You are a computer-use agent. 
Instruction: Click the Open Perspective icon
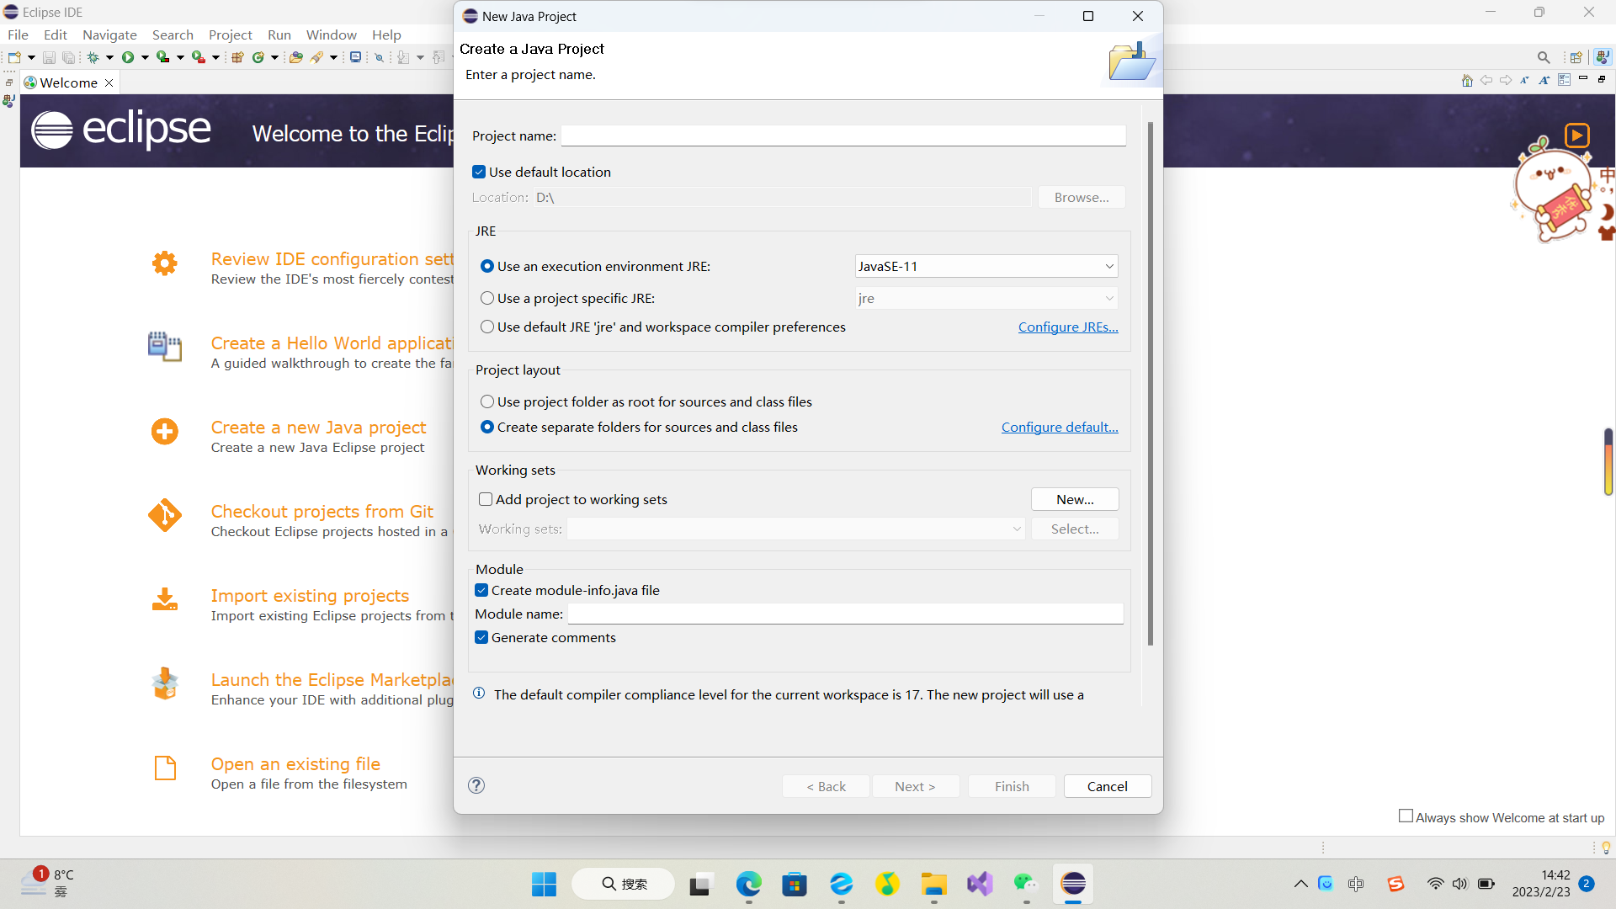tap(1576, 57)
